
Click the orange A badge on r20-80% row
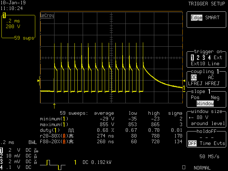tap(64, 136)
